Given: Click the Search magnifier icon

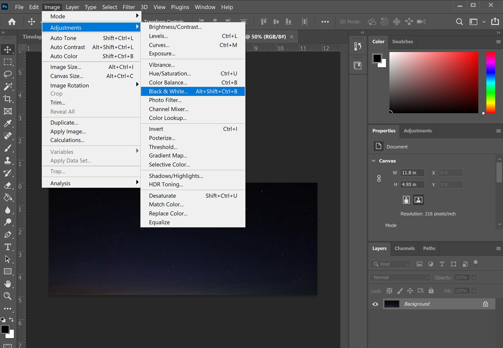Looking at the screenshot, I should (459, 21).
